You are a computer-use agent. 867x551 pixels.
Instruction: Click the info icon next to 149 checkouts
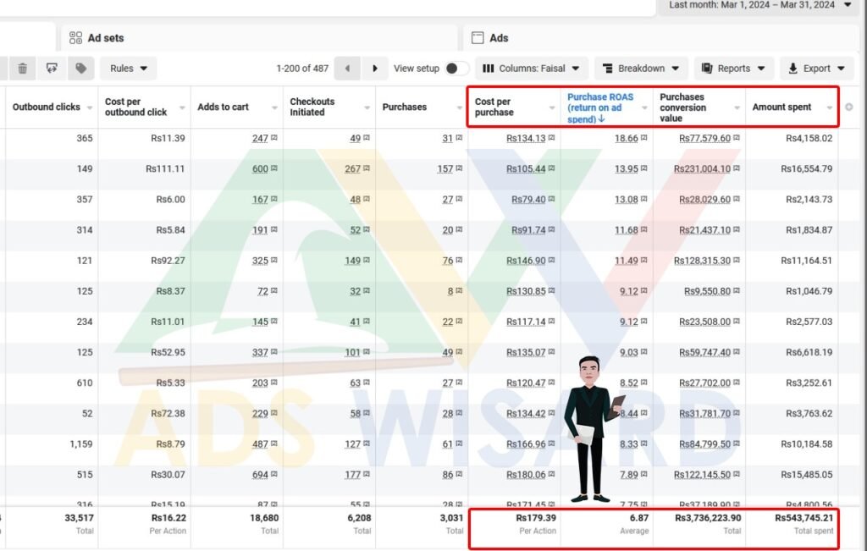(367, 260)
